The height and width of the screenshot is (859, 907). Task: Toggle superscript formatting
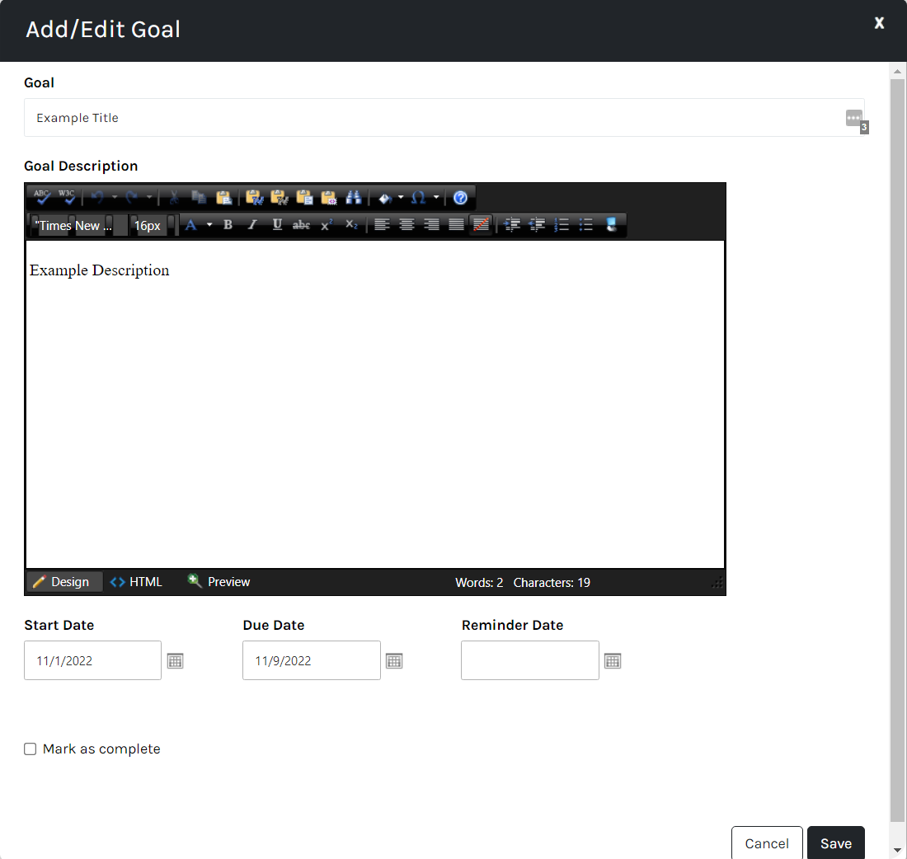click(327, 224)
